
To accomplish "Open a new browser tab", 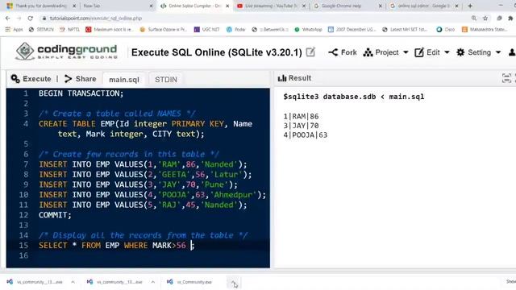I will point(470,6).
